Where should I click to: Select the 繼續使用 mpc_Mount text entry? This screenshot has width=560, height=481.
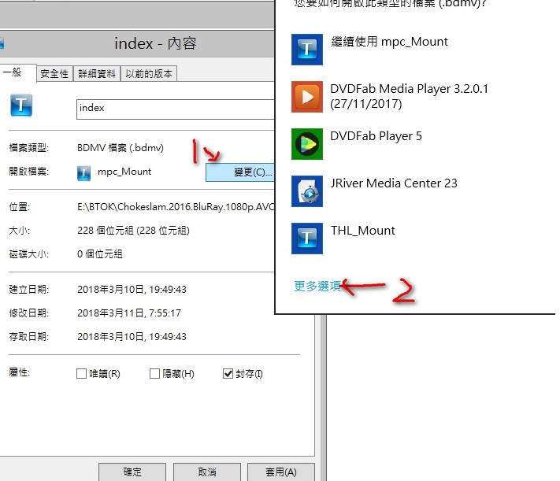389,42
